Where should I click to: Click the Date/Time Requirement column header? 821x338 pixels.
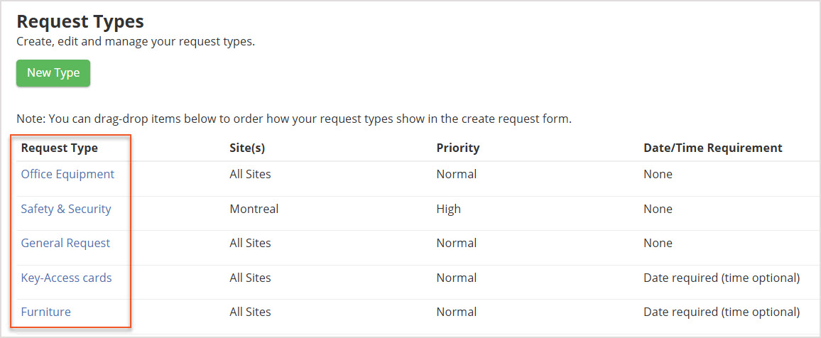(x=712, y=148)
